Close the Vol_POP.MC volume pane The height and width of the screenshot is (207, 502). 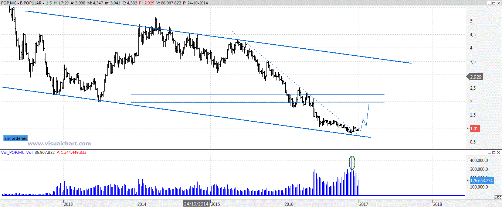pyautogui.click(x=499, y=152)
